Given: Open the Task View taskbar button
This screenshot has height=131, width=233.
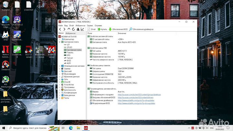Looking at the screenshot, I should pos(63,128).
